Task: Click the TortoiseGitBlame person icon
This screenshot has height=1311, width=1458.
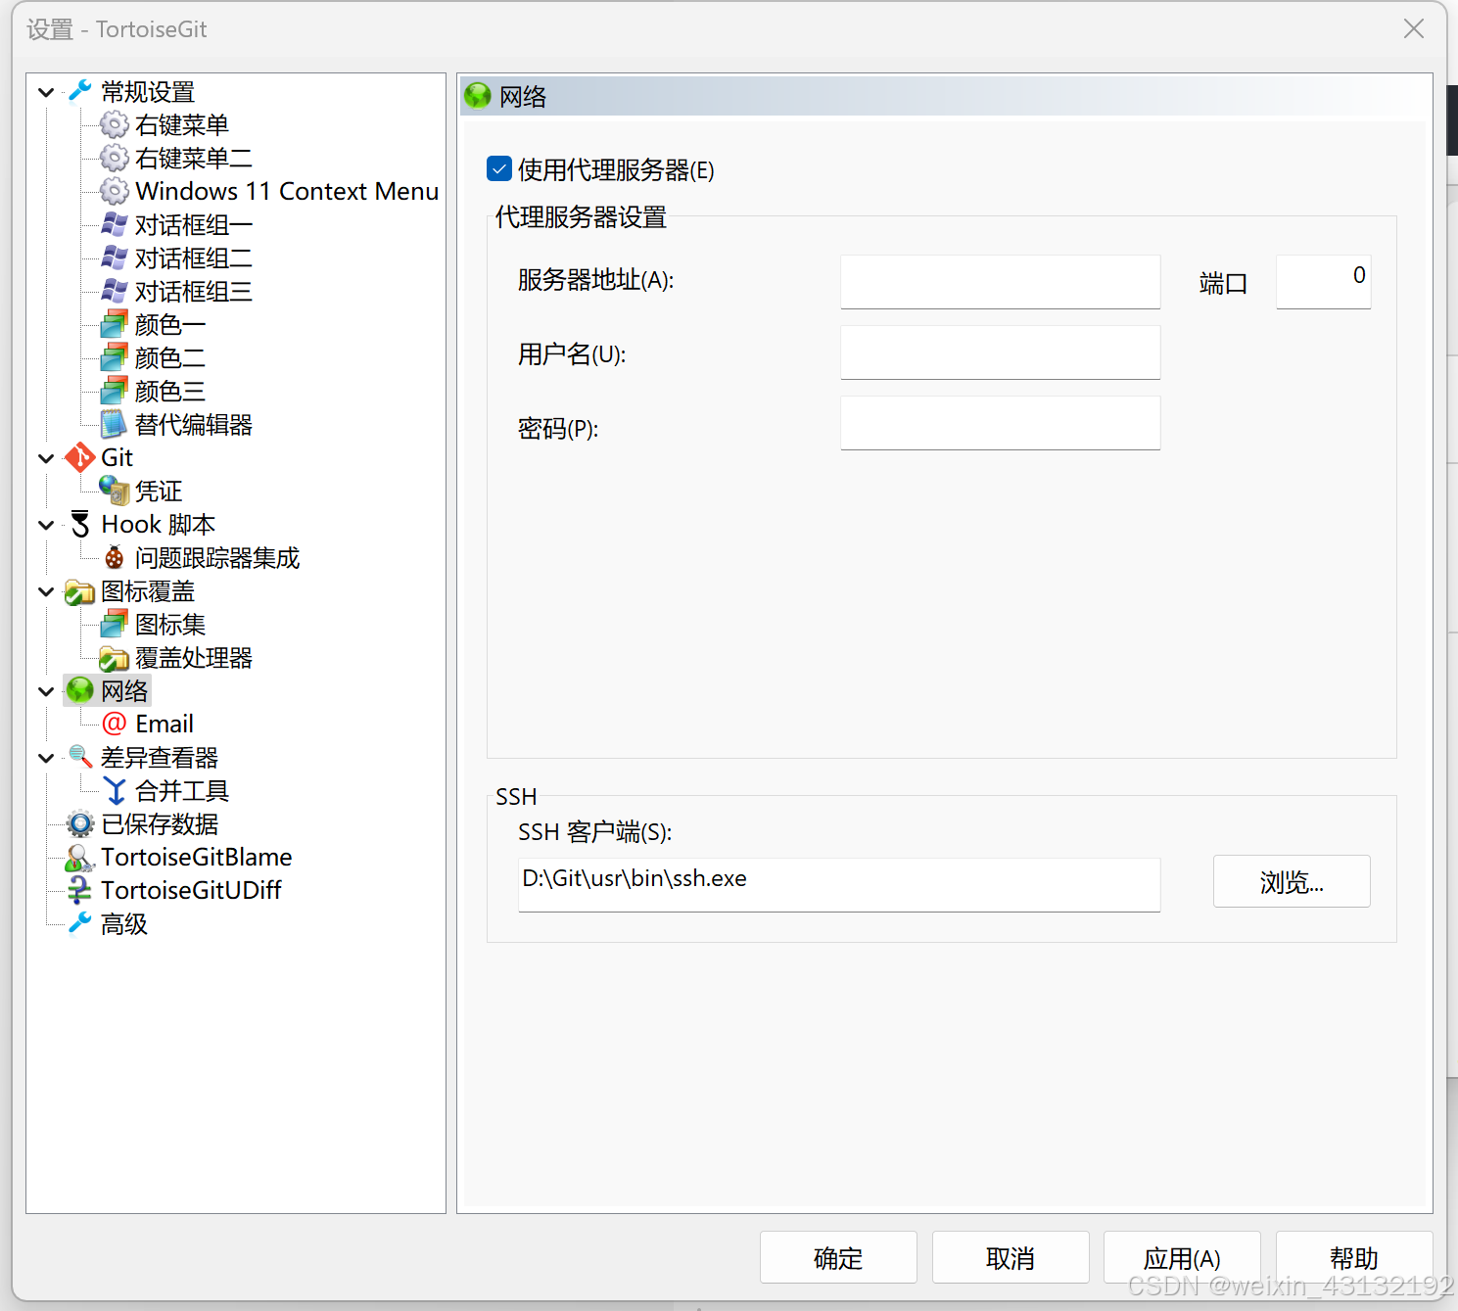Action: 79,858
